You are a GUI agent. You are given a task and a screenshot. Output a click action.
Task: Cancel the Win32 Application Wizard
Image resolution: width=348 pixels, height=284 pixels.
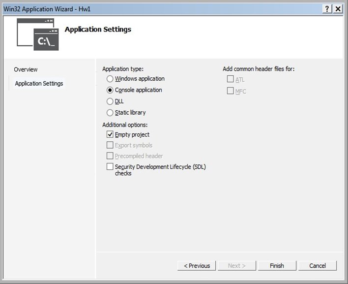point(318,266)
